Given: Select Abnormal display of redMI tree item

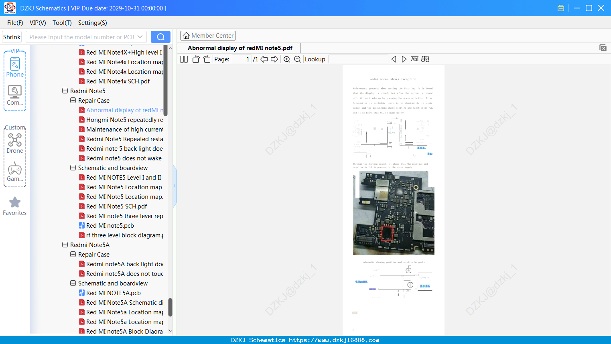Looking at the screenshot, I should pyautogui.click(x=121, y=110).
